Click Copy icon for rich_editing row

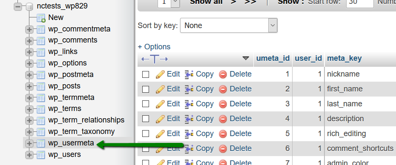pos(189,134)
